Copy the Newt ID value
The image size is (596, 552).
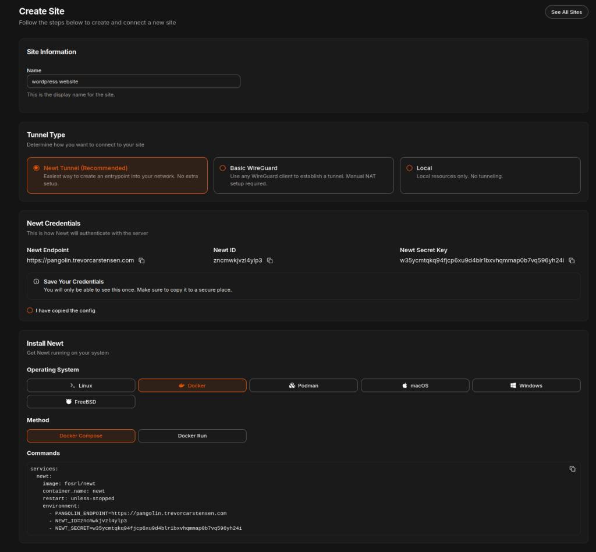click(x=270, y=260)
